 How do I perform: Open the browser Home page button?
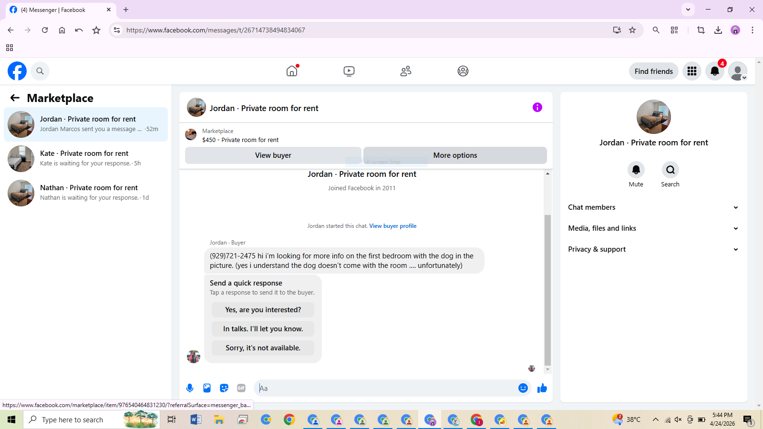(62, 30)
